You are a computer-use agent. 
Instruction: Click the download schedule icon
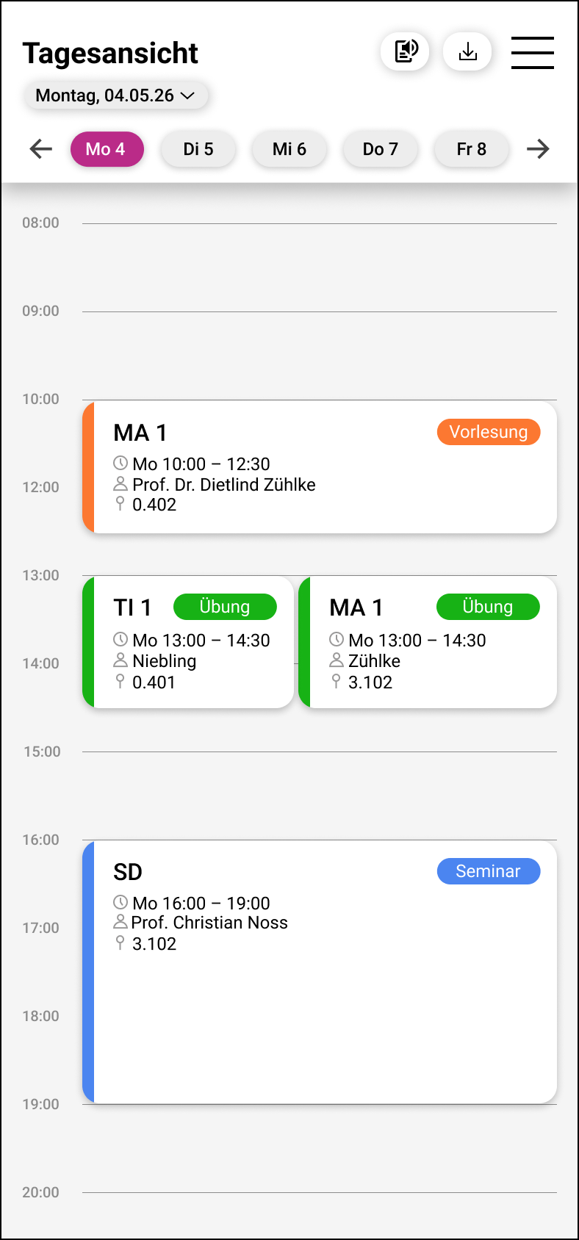click(x=467, y=51)
